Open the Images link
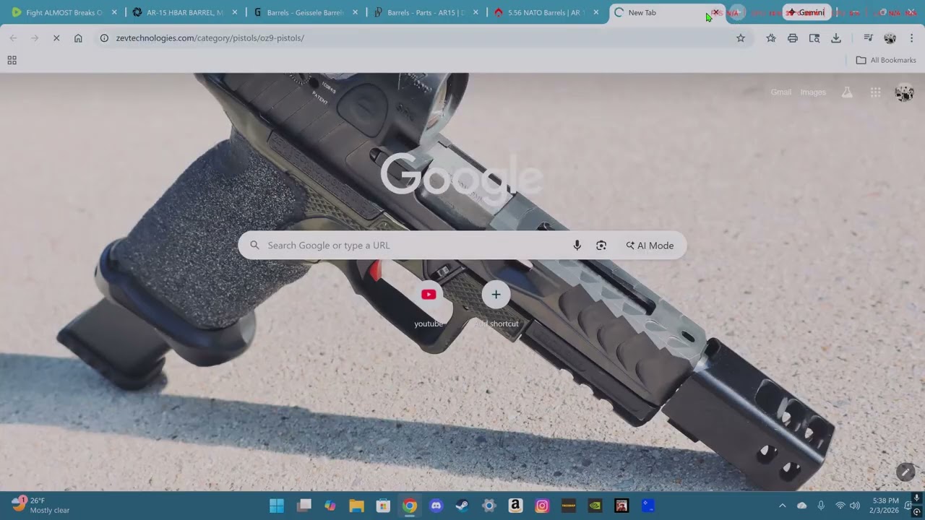This screenshot has width=925, height=520. tap(813, 92)
